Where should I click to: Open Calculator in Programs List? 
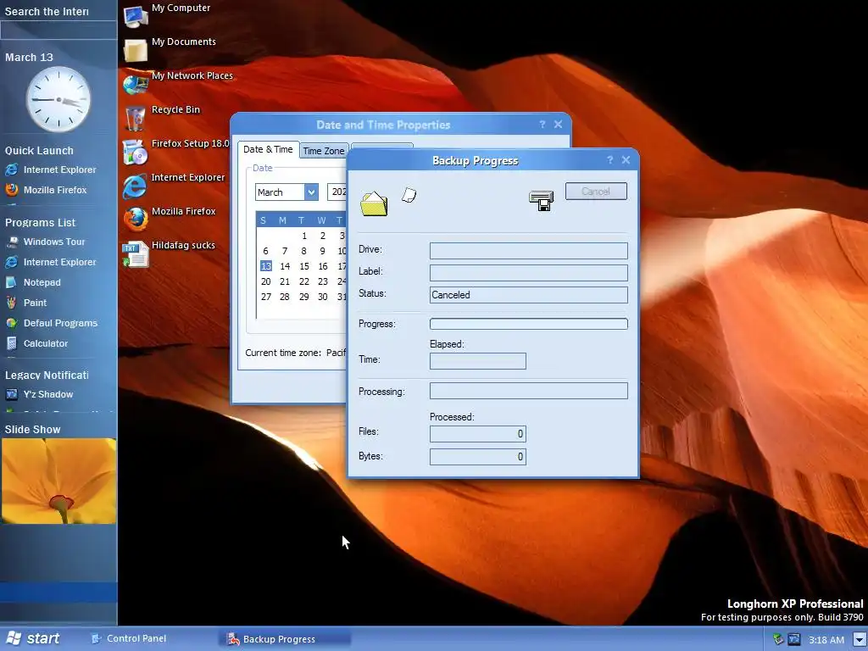[36, 344]
